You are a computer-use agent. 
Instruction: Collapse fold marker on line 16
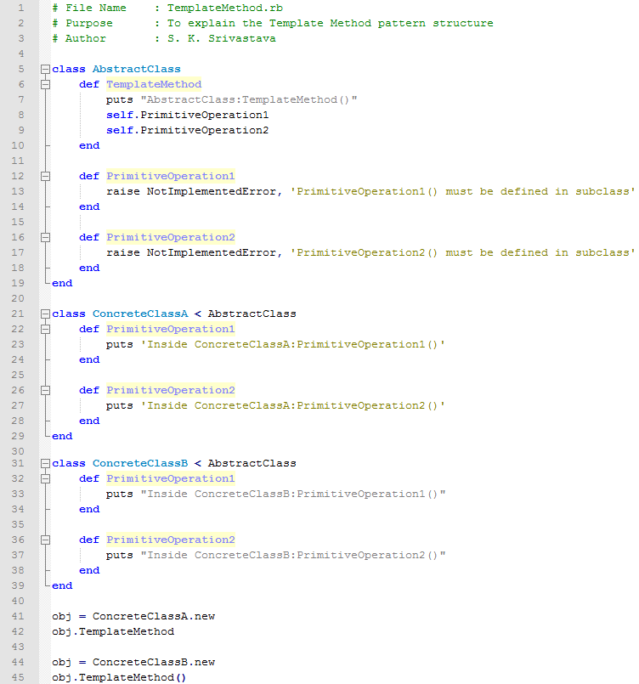[45, 237]
